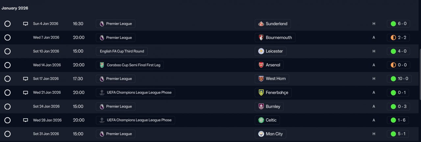Click the Man City club crest
421x142 pixels.
(261, 134)
